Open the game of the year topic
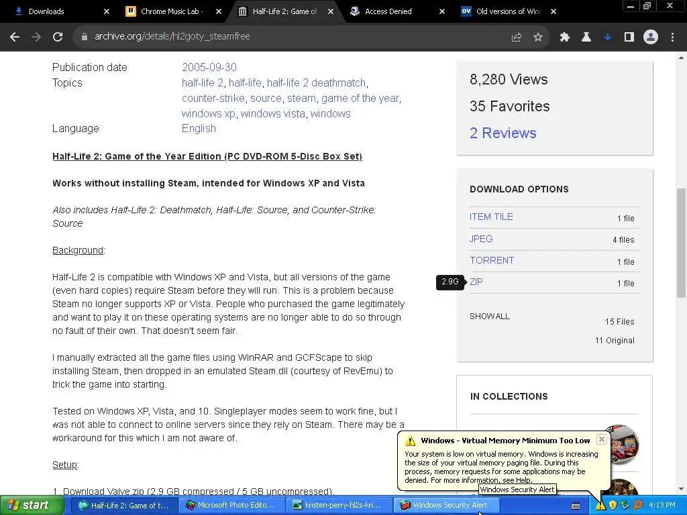The width and height of the screenshot is (687, 515). [x=360, y=98]
